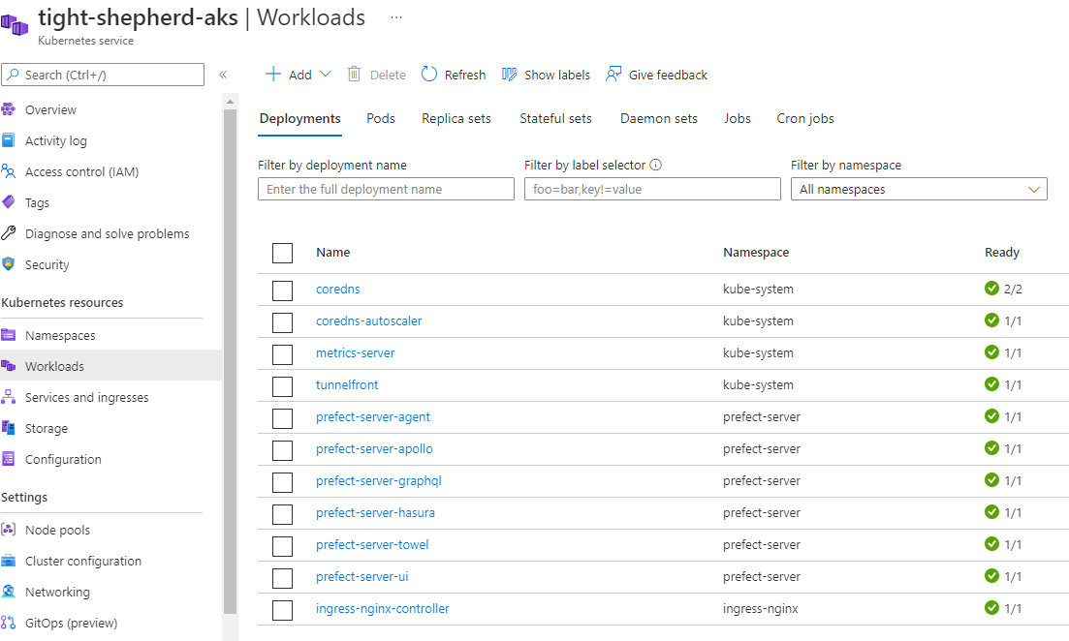The image size is (1069, 641).
Task: Open the prefect-server-agent deployment link
Action: [373, 417]
